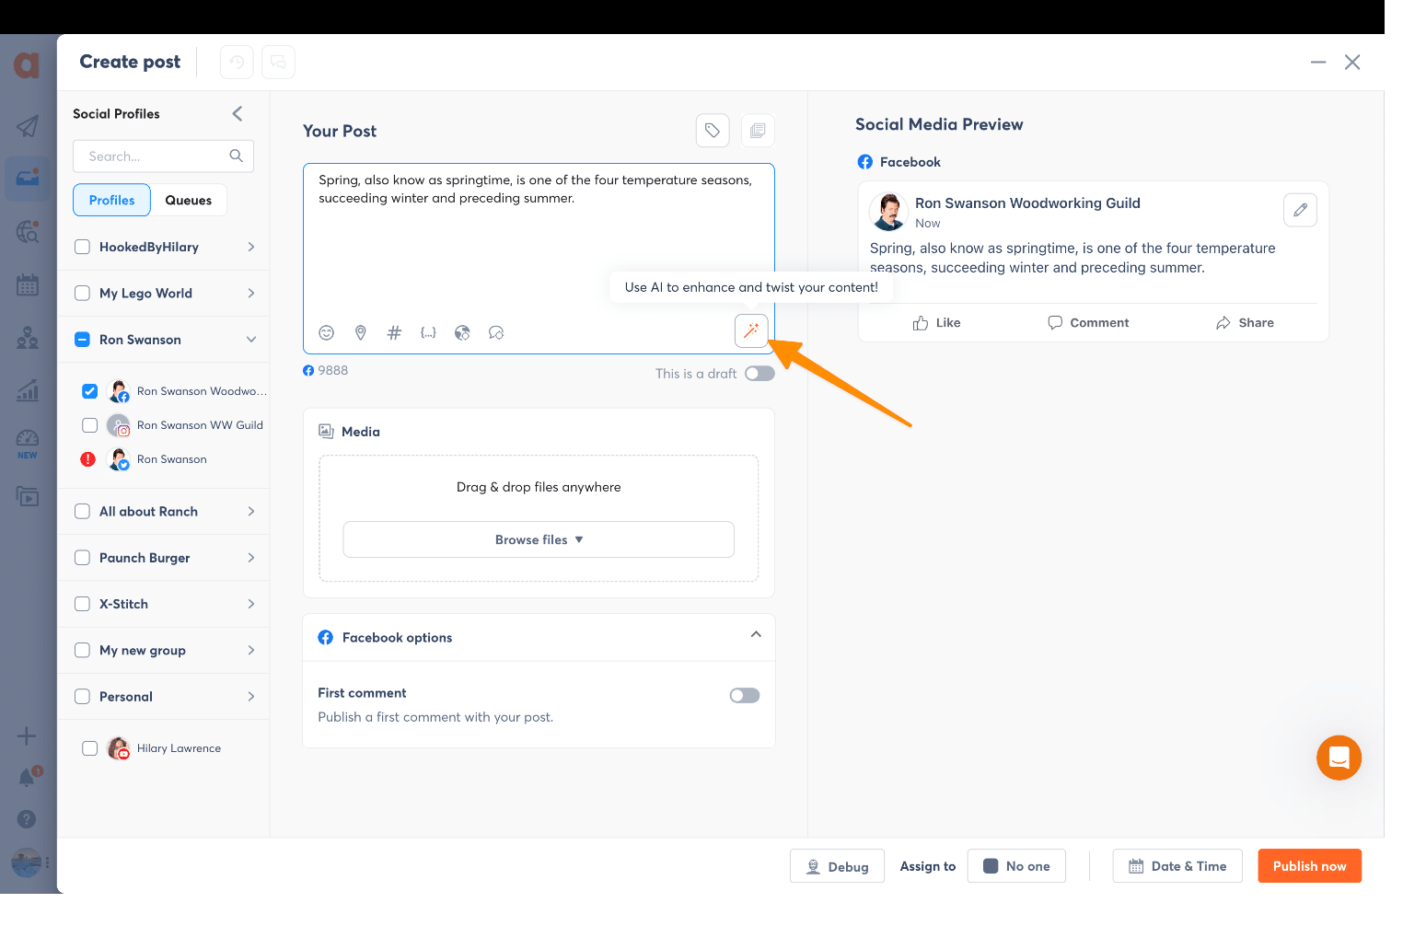Expand the My new group chevron

250,650
